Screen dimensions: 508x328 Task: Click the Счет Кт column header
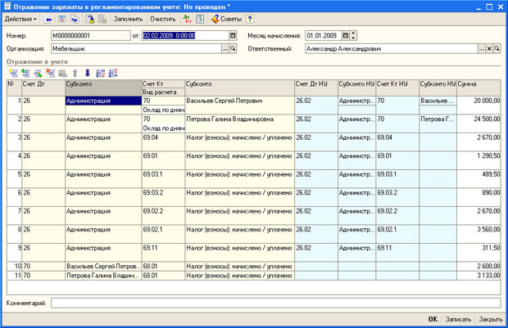163,84
